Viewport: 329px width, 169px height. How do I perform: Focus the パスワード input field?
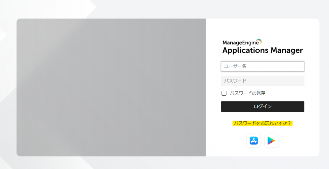click(x=262, y=81)
